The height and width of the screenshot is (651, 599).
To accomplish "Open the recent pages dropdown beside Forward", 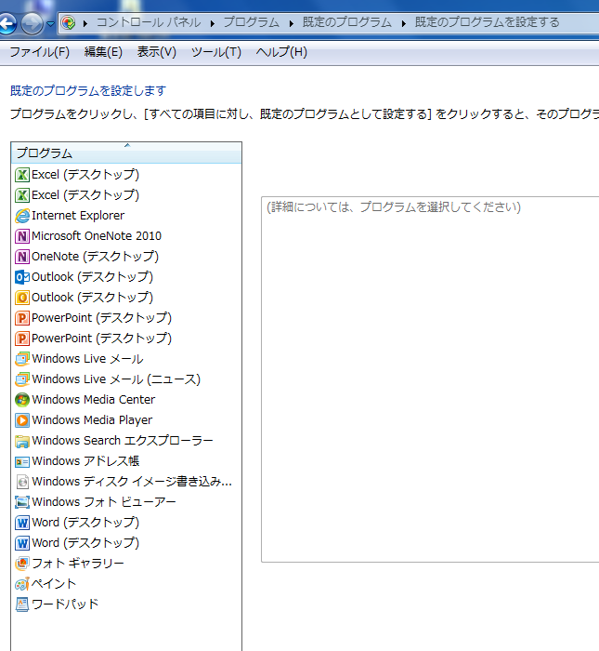I will pos(50,23).
